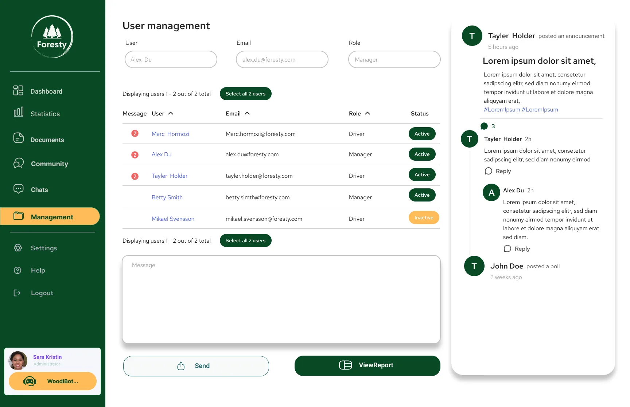Click the Email filter input field
Viewport: 630px width, 407px height.
coord(282,59)
